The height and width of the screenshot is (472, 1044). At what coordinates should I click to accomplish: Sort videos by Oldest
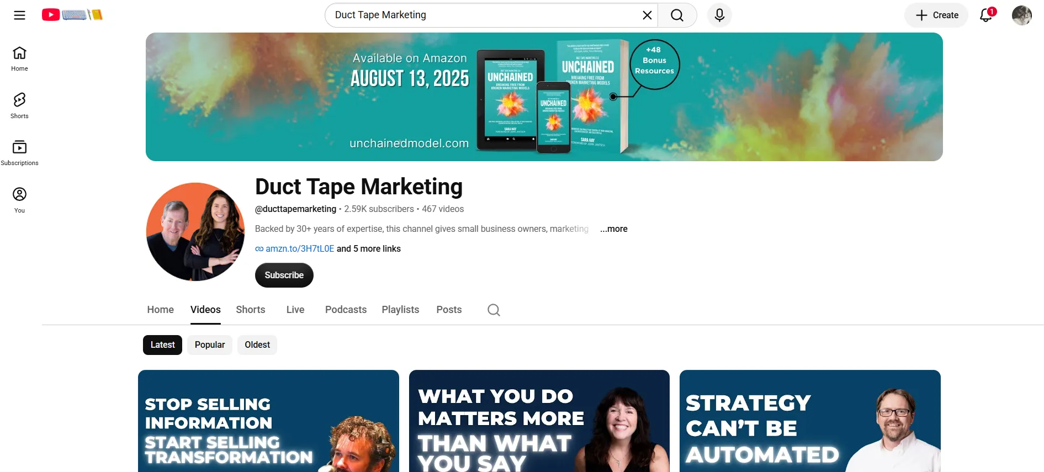coord(257,344)
